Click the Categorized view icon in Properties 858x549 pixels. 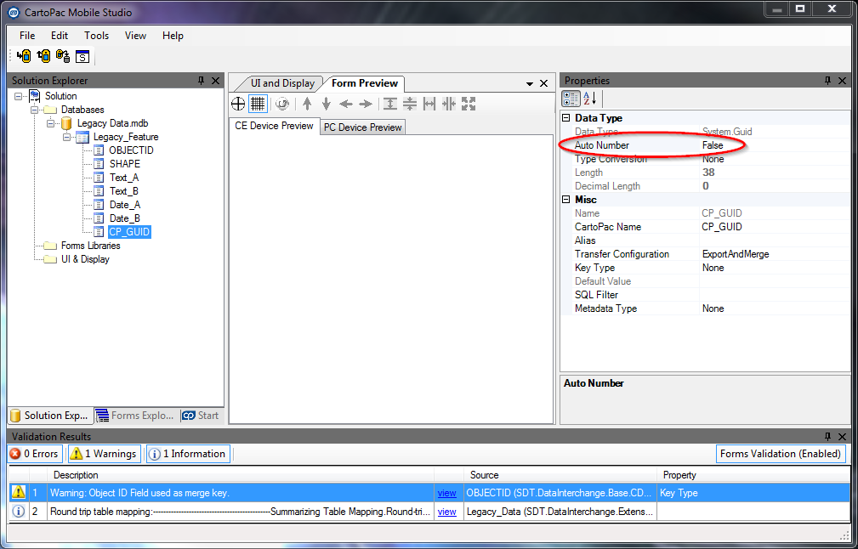(x=571, y=99)
